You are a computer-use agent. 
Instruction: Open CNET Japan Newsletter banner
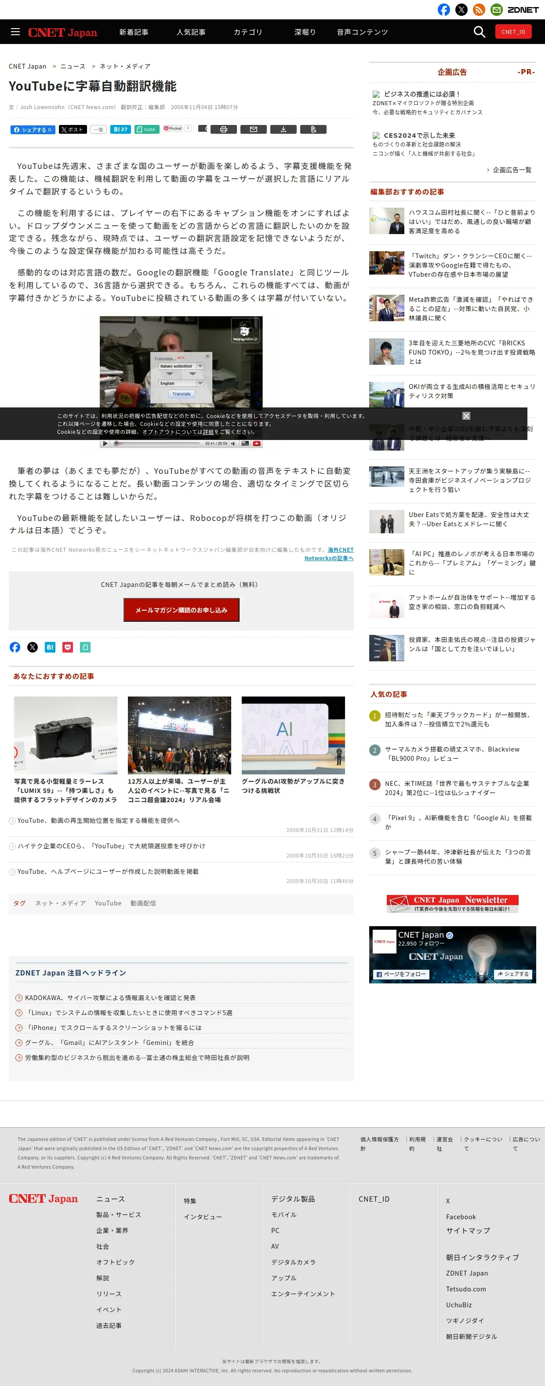pos(453,903)
